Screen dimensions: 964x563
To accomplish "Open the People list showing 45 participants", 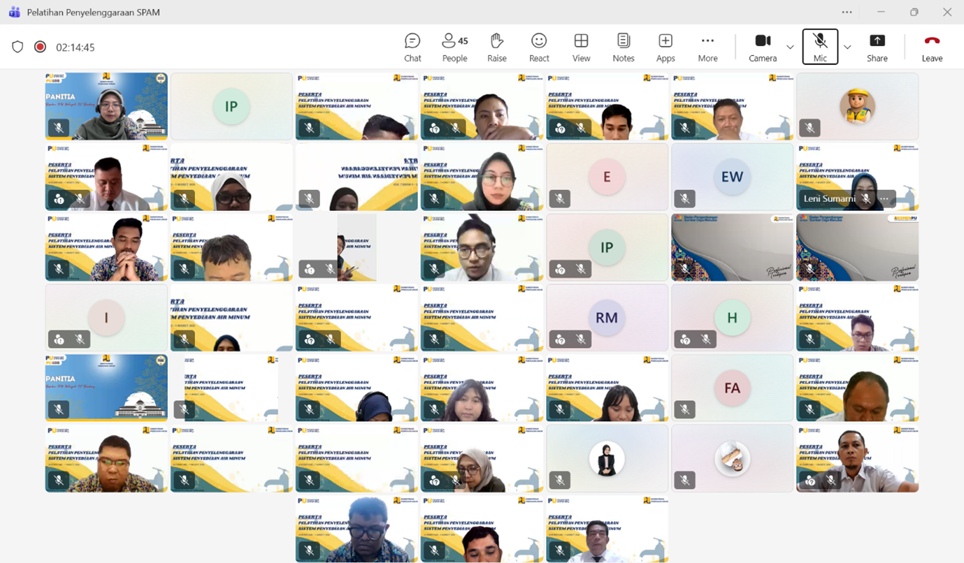I will (x=454, y=47).
